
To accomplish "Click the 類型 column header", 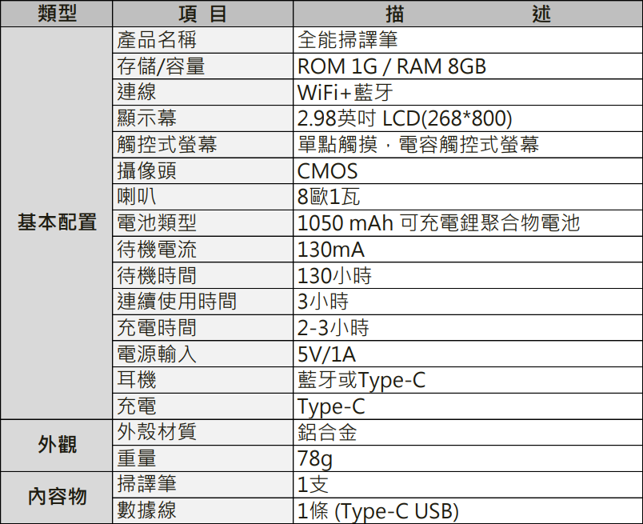I will pyautogui.click(x=57, y=14).
